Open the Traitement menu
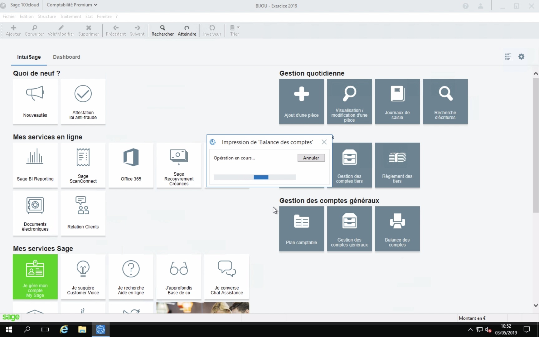Viewport: 539px width, 337px height. pos(70,16)
